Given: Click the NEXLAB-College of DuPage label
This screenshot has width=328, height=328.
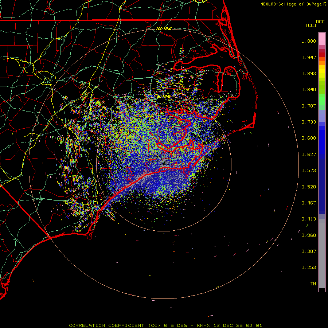Looking at the screenshot, I should point(291,4).
